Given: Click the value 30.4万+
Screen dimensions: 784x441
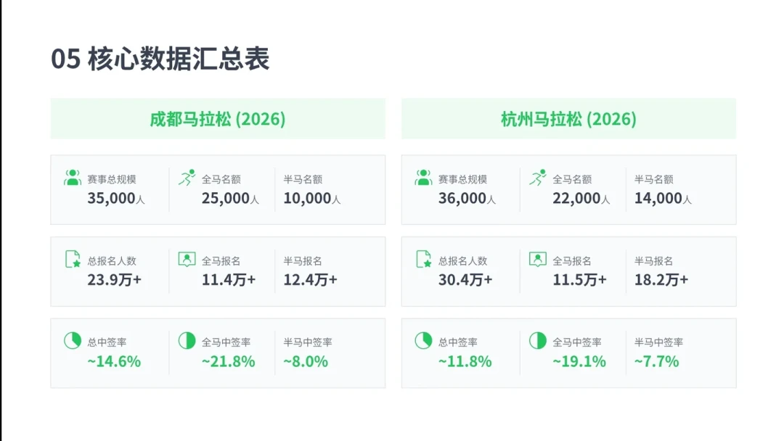Looking at the screenshot, I should (465, 280).
